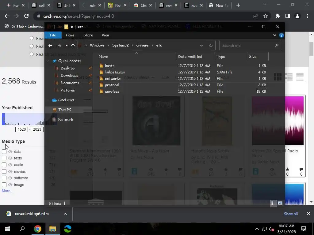
Task: Click System32 in the breadcrumb path
Action: [120, 45]
